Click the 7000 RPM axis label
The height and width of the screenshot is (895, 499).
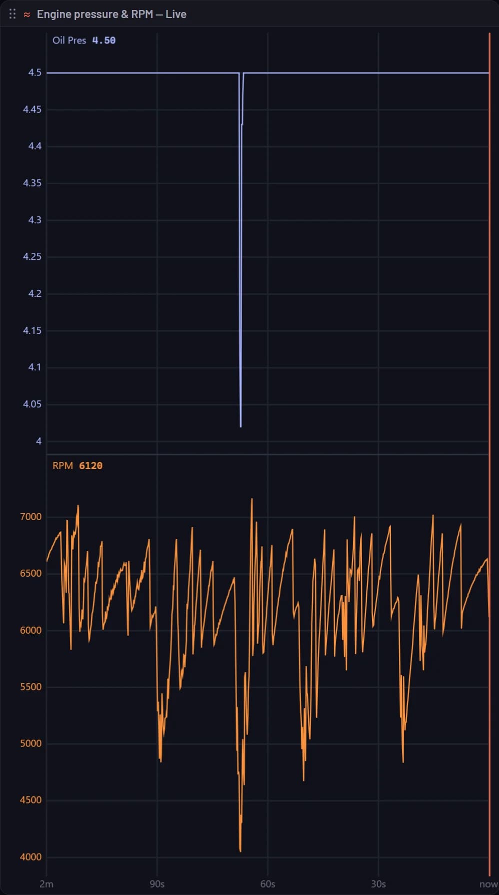31,517
